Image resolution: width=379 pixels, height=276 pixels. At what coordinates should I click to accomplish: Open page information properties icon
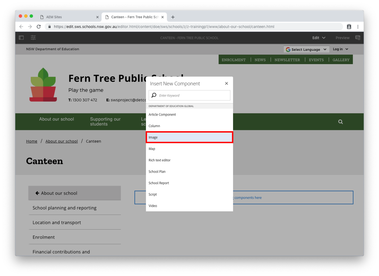tap(33, 38)
